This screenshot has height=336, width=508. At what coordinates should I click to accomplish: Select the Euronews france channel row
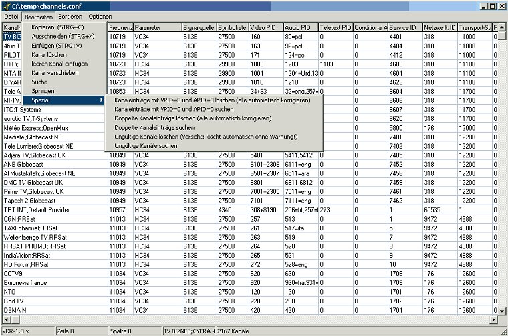pyautogui.click(x=53, y=282)
